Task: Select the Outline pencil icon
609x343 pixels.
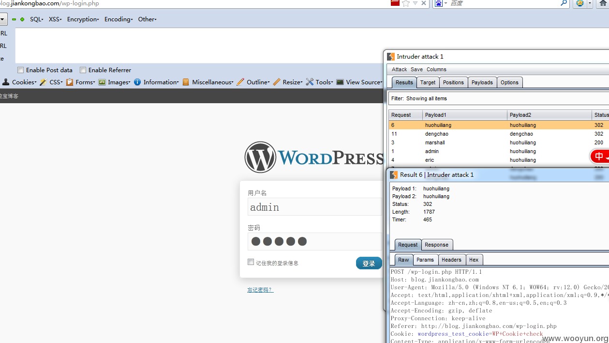Action: coord(240,82)
